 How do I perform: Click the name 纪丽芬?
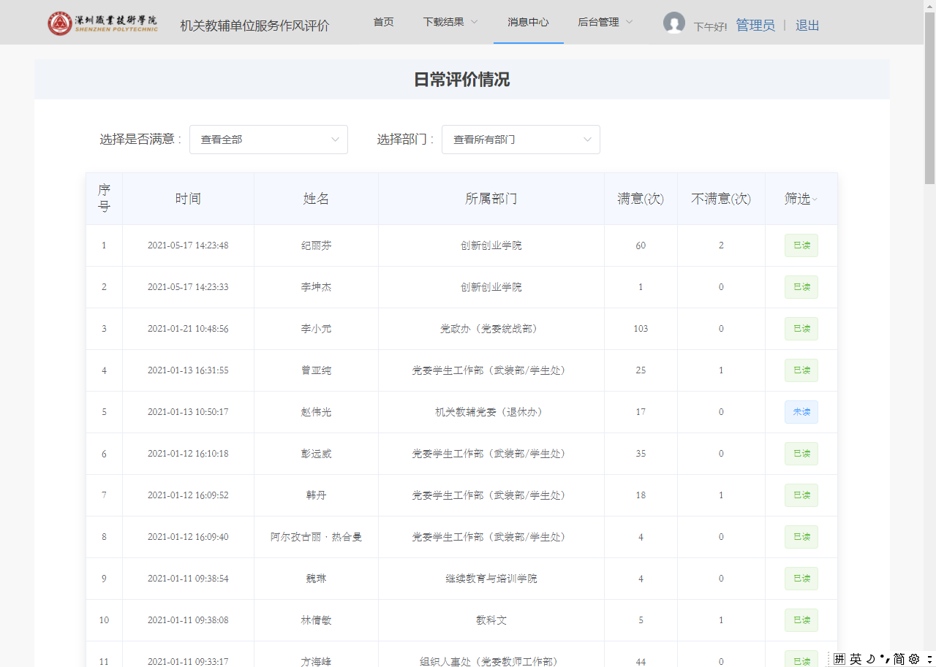tap(316, 245)
